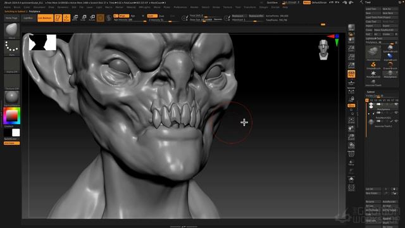Open the Alpha menu

(7, 7)
